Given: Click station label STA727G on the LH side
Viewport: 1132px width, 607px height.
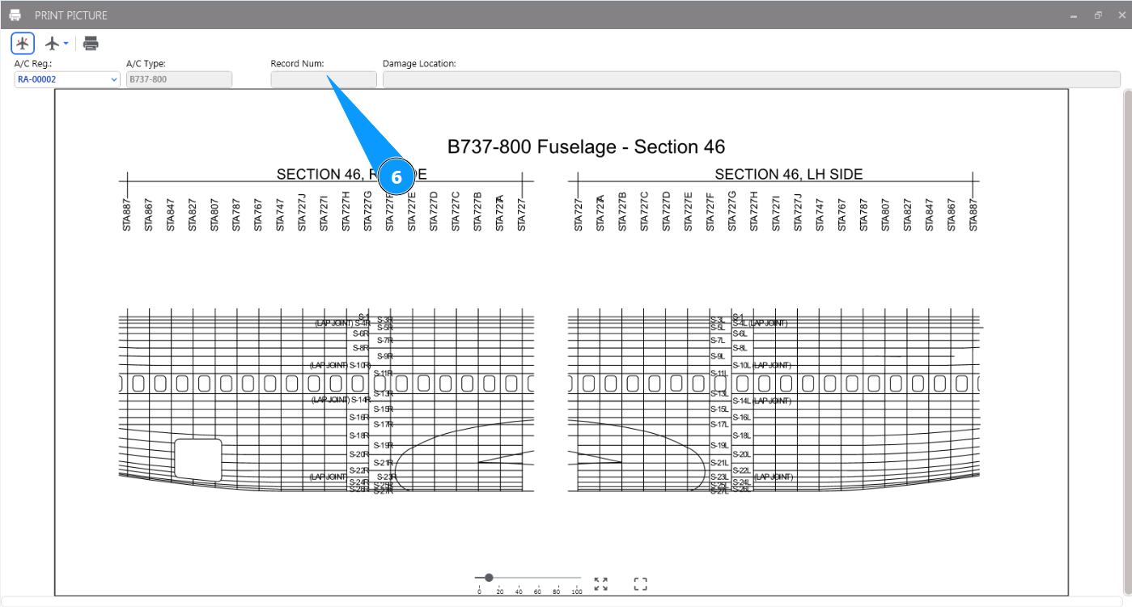Looking at the screenshot, I should (x=731, y=212).
